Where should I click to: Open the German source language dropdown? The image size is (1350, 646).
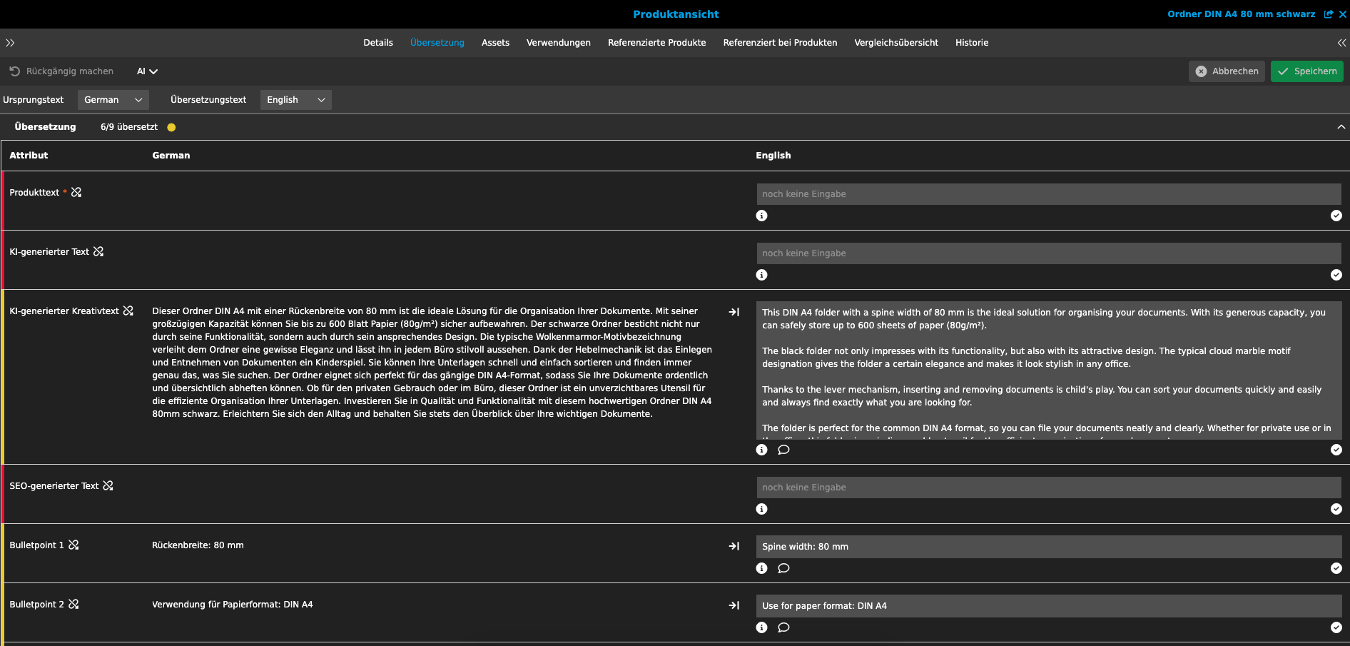(113, 99)
